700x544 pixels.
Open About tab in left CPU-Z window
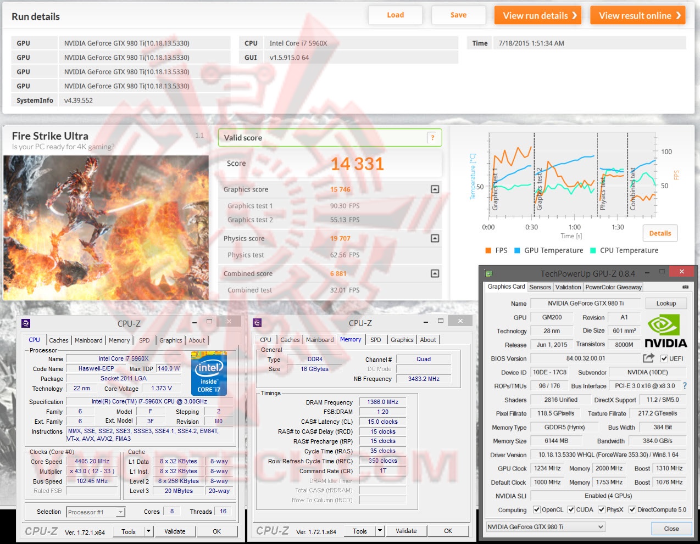coord(197,340)
